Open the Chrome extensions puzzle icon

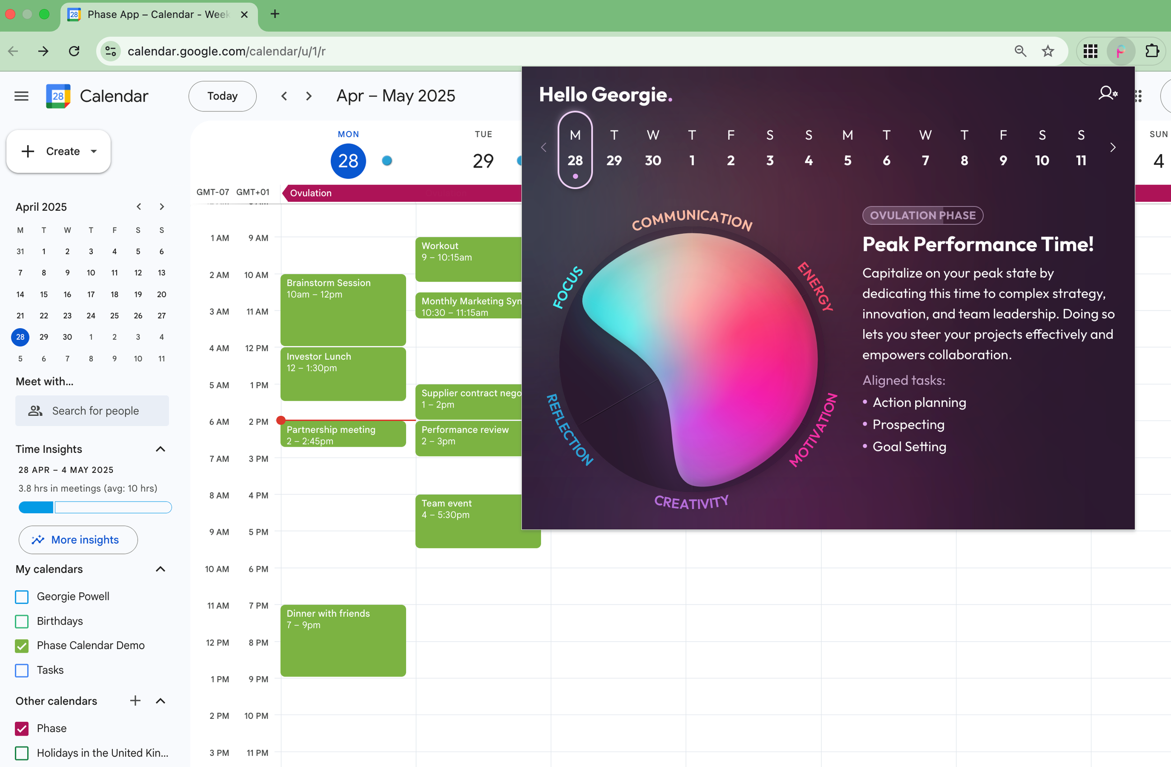pyautogui.click(x=1152, y=51)
